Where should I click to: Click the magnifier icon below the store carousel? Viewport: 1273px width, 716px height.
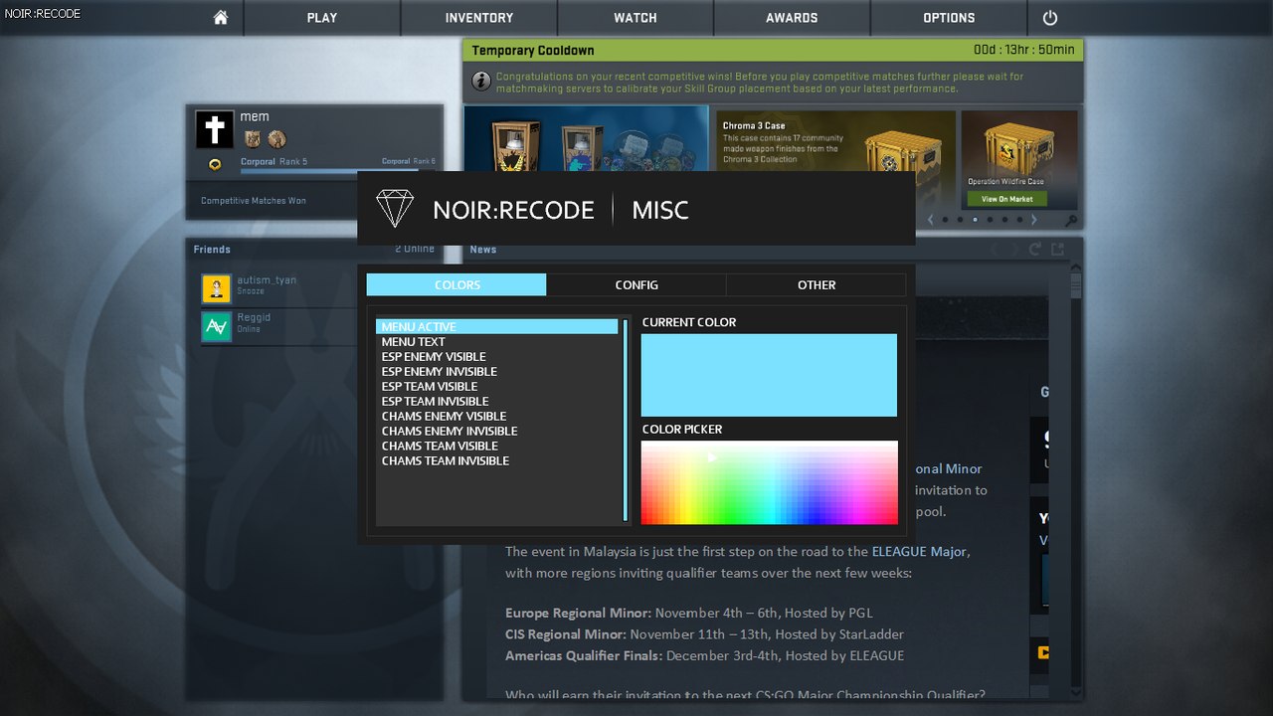point(1071,221)
